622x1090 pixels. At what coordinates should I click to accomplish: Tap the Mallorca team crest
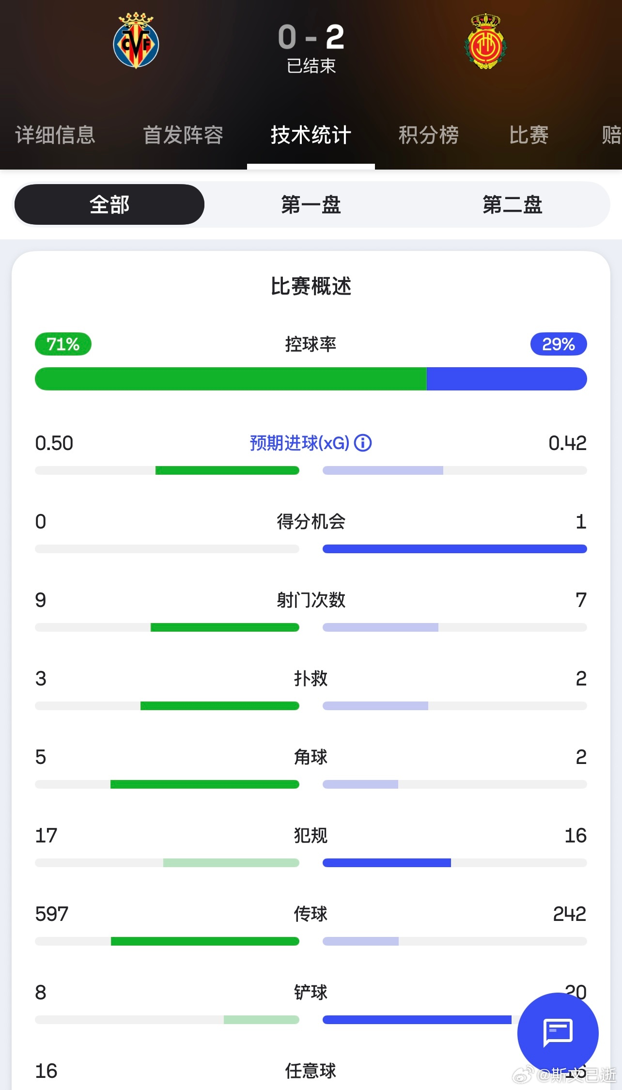coord(486,41)
